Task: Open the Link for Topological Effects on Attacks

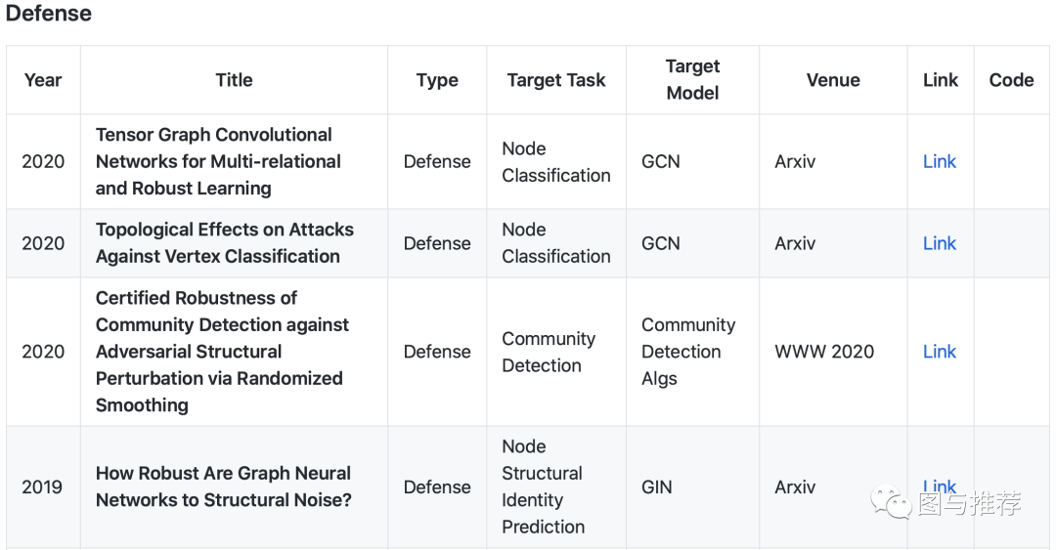Action: [x=940, y=243]
